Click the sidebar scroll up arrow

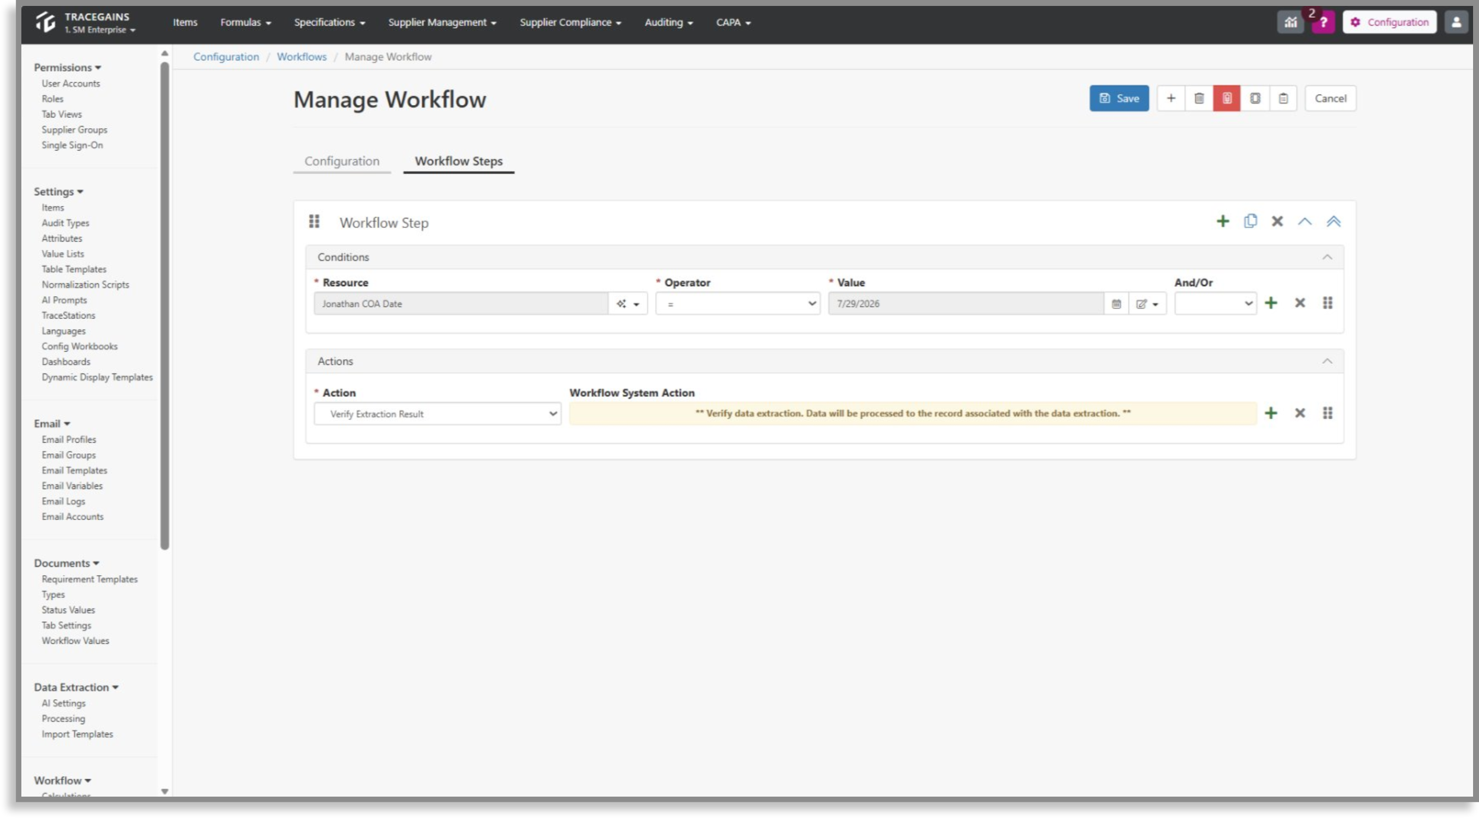point(164,54)
